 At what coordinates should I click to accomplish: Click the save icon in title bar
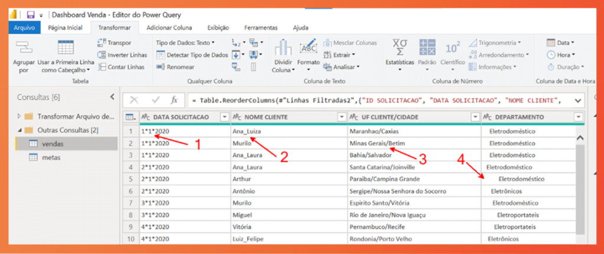pos(31,15)
